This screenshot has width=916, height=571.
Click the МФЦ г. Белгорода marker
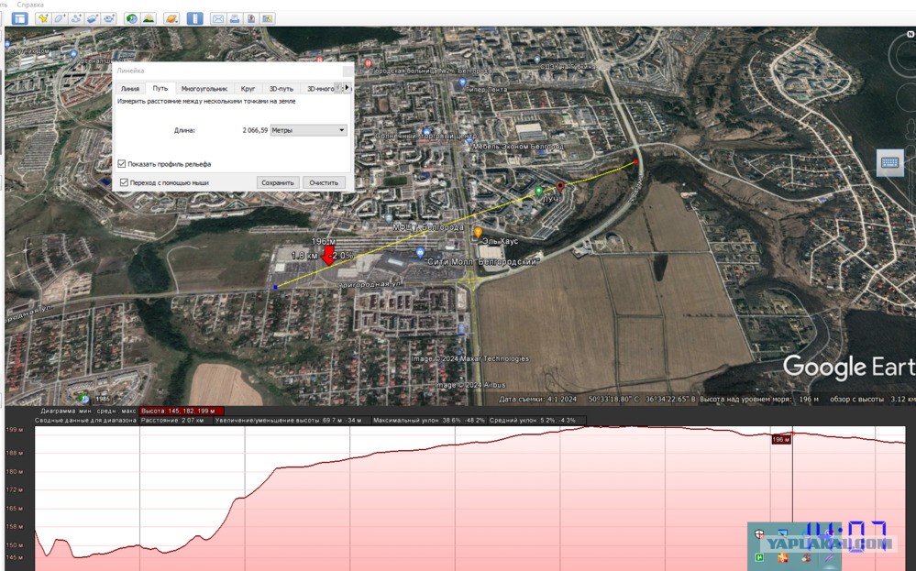pos(389,218)
